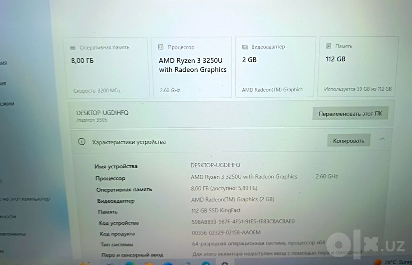Screen dimensions: 412x265
Task: Click the Копировать button for device specs
Action: click(349, 141)
